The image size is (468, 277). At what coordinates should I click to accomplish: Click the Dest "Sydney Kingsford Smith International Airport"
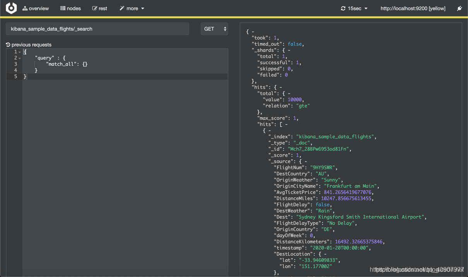[360, 217]
